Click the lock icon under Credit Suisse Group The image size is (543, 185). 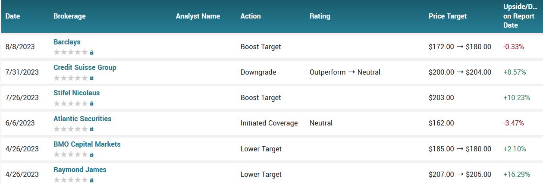[x=92, y=78]
